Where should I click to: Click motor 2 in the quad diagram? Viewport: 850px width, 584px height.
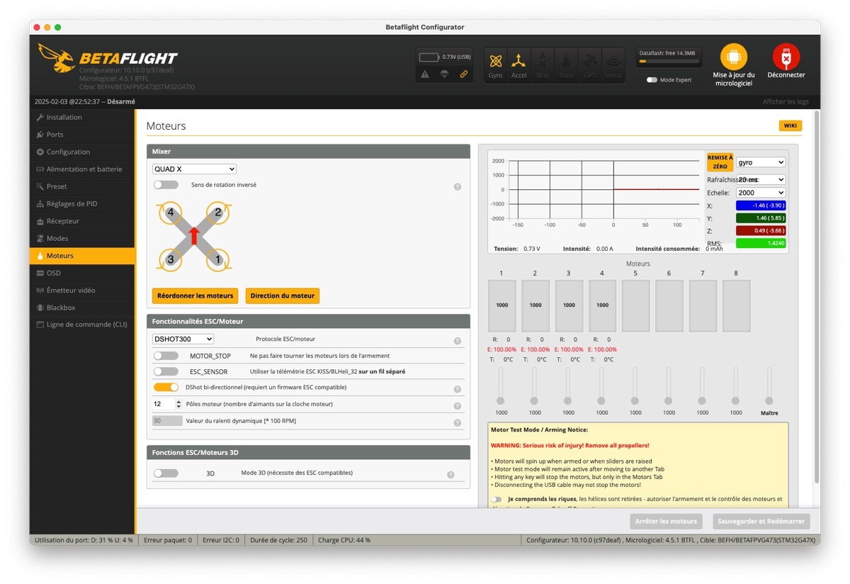(218, 212)
